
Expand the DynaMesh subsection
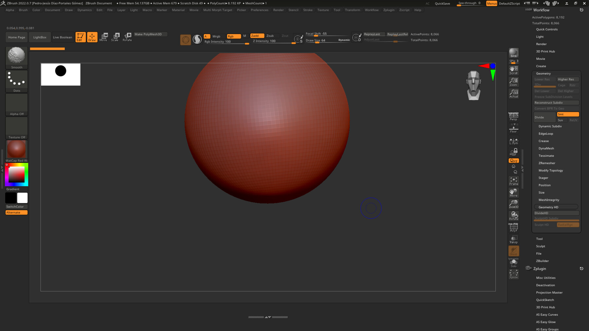pyautogui.click(x=546, y=148)
